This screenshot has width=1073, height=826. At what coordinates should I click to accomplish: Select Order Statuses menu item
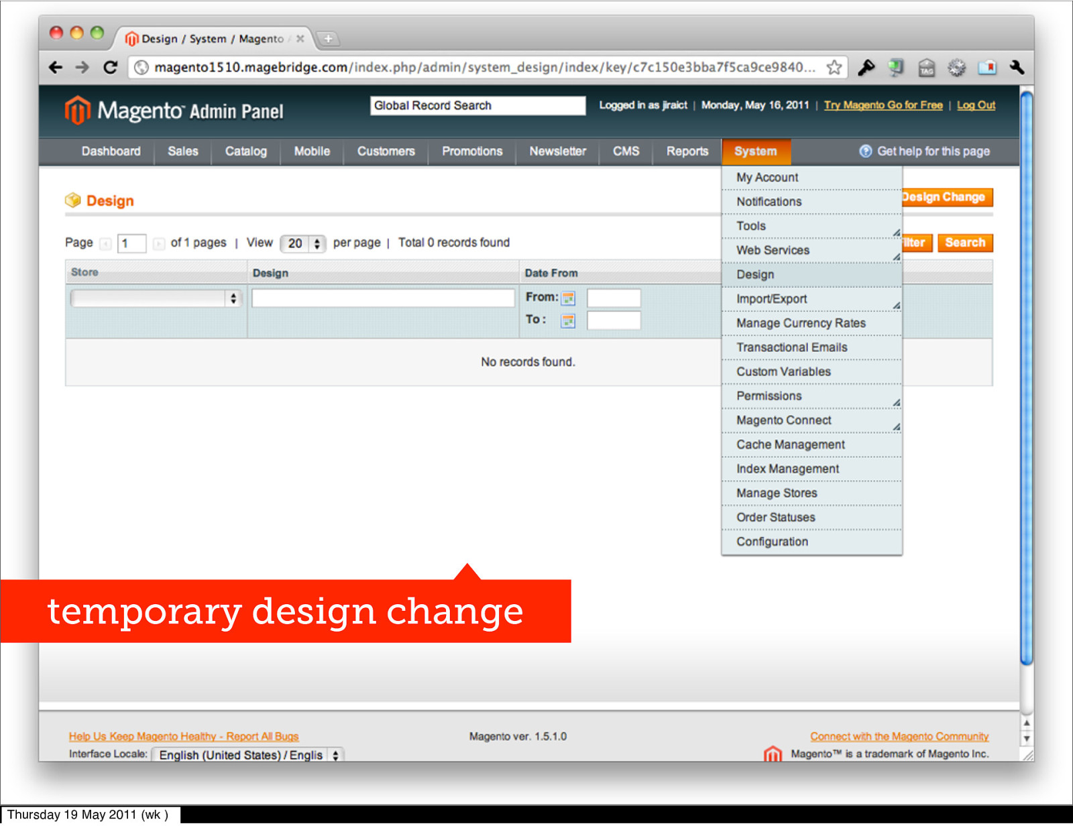coord(811,518)
